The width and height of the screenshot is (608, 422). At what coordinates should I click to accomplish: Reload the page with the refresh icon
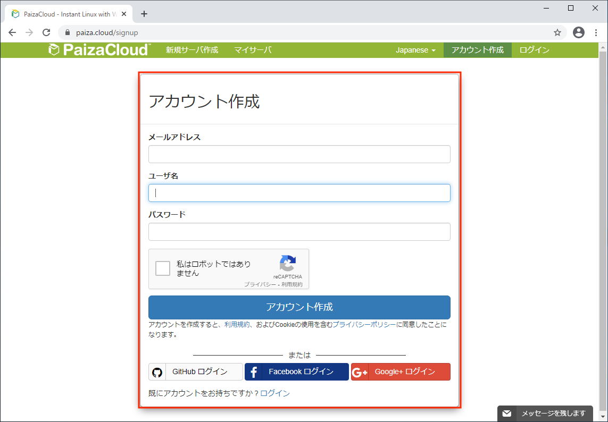pyautogui.click(x=46, y=32)
